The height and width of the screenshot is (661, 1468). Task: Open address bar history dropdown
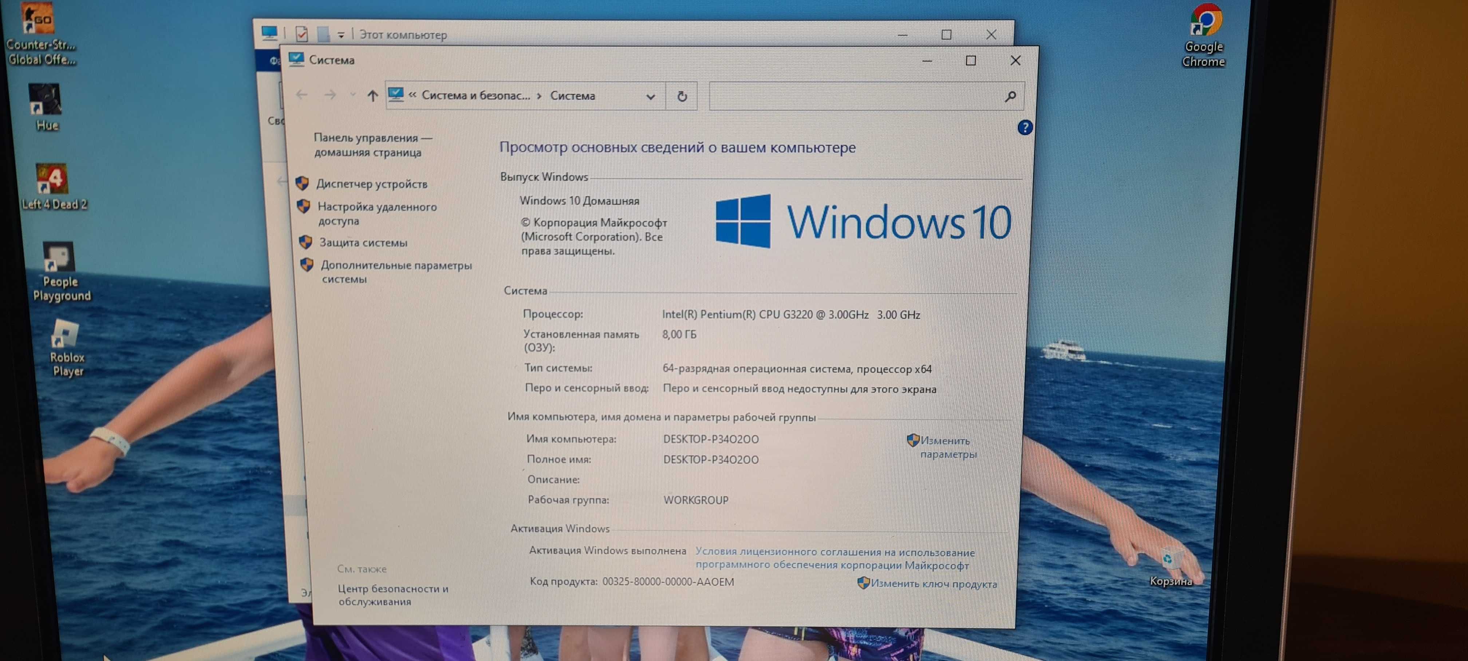(x=650, y=96)
